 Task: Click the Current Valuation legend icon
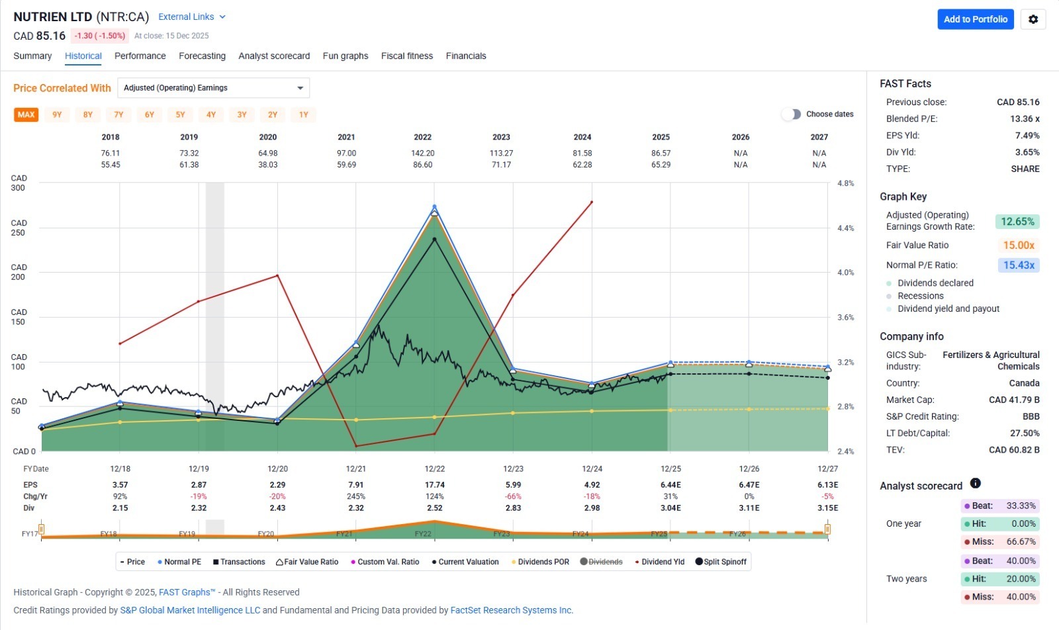pos(434,562)
